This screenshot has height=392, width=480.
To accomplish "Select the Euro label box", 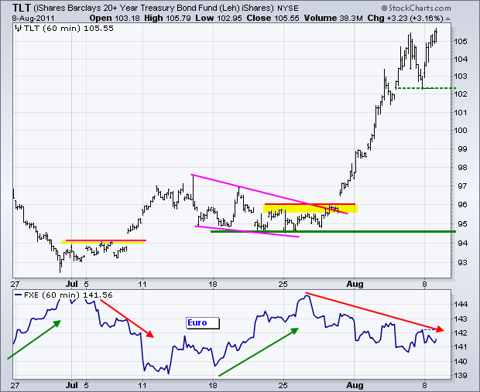I will (203, 323).
